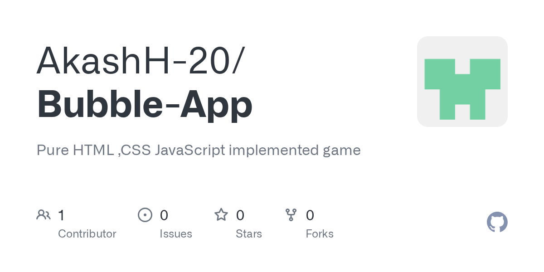Click the Contributor label
The width and height of the screenshot is (544, 272).
[87, 234]
